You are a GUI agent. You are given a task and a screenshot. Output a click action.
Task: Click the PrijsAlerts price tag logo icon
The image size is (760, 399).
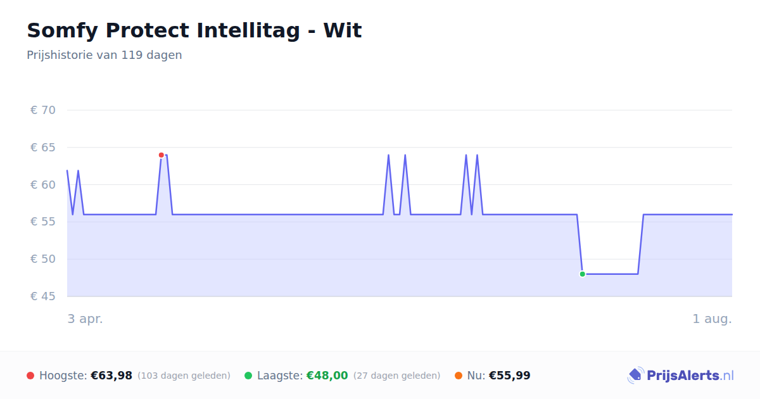635,376
